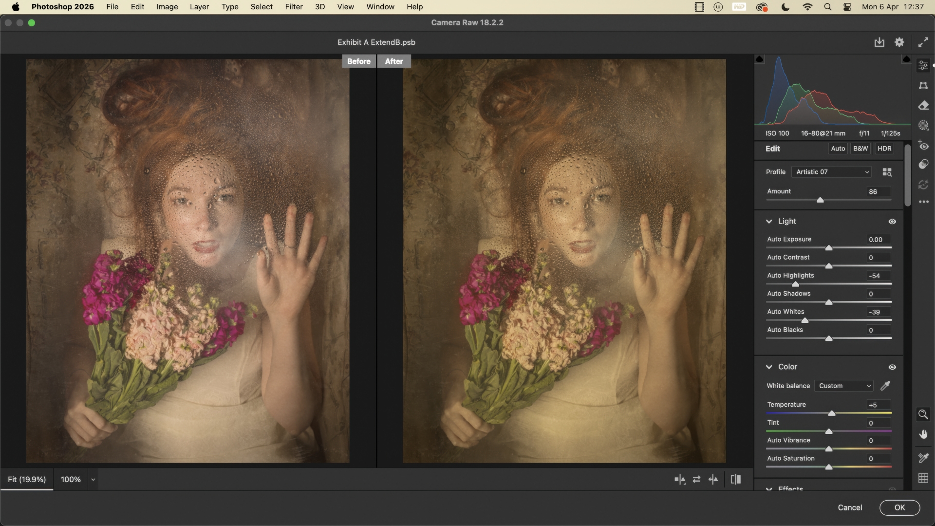The image size is (935, 526).
Task: Select the Red Eye removal tool
Action: (923, 146)
